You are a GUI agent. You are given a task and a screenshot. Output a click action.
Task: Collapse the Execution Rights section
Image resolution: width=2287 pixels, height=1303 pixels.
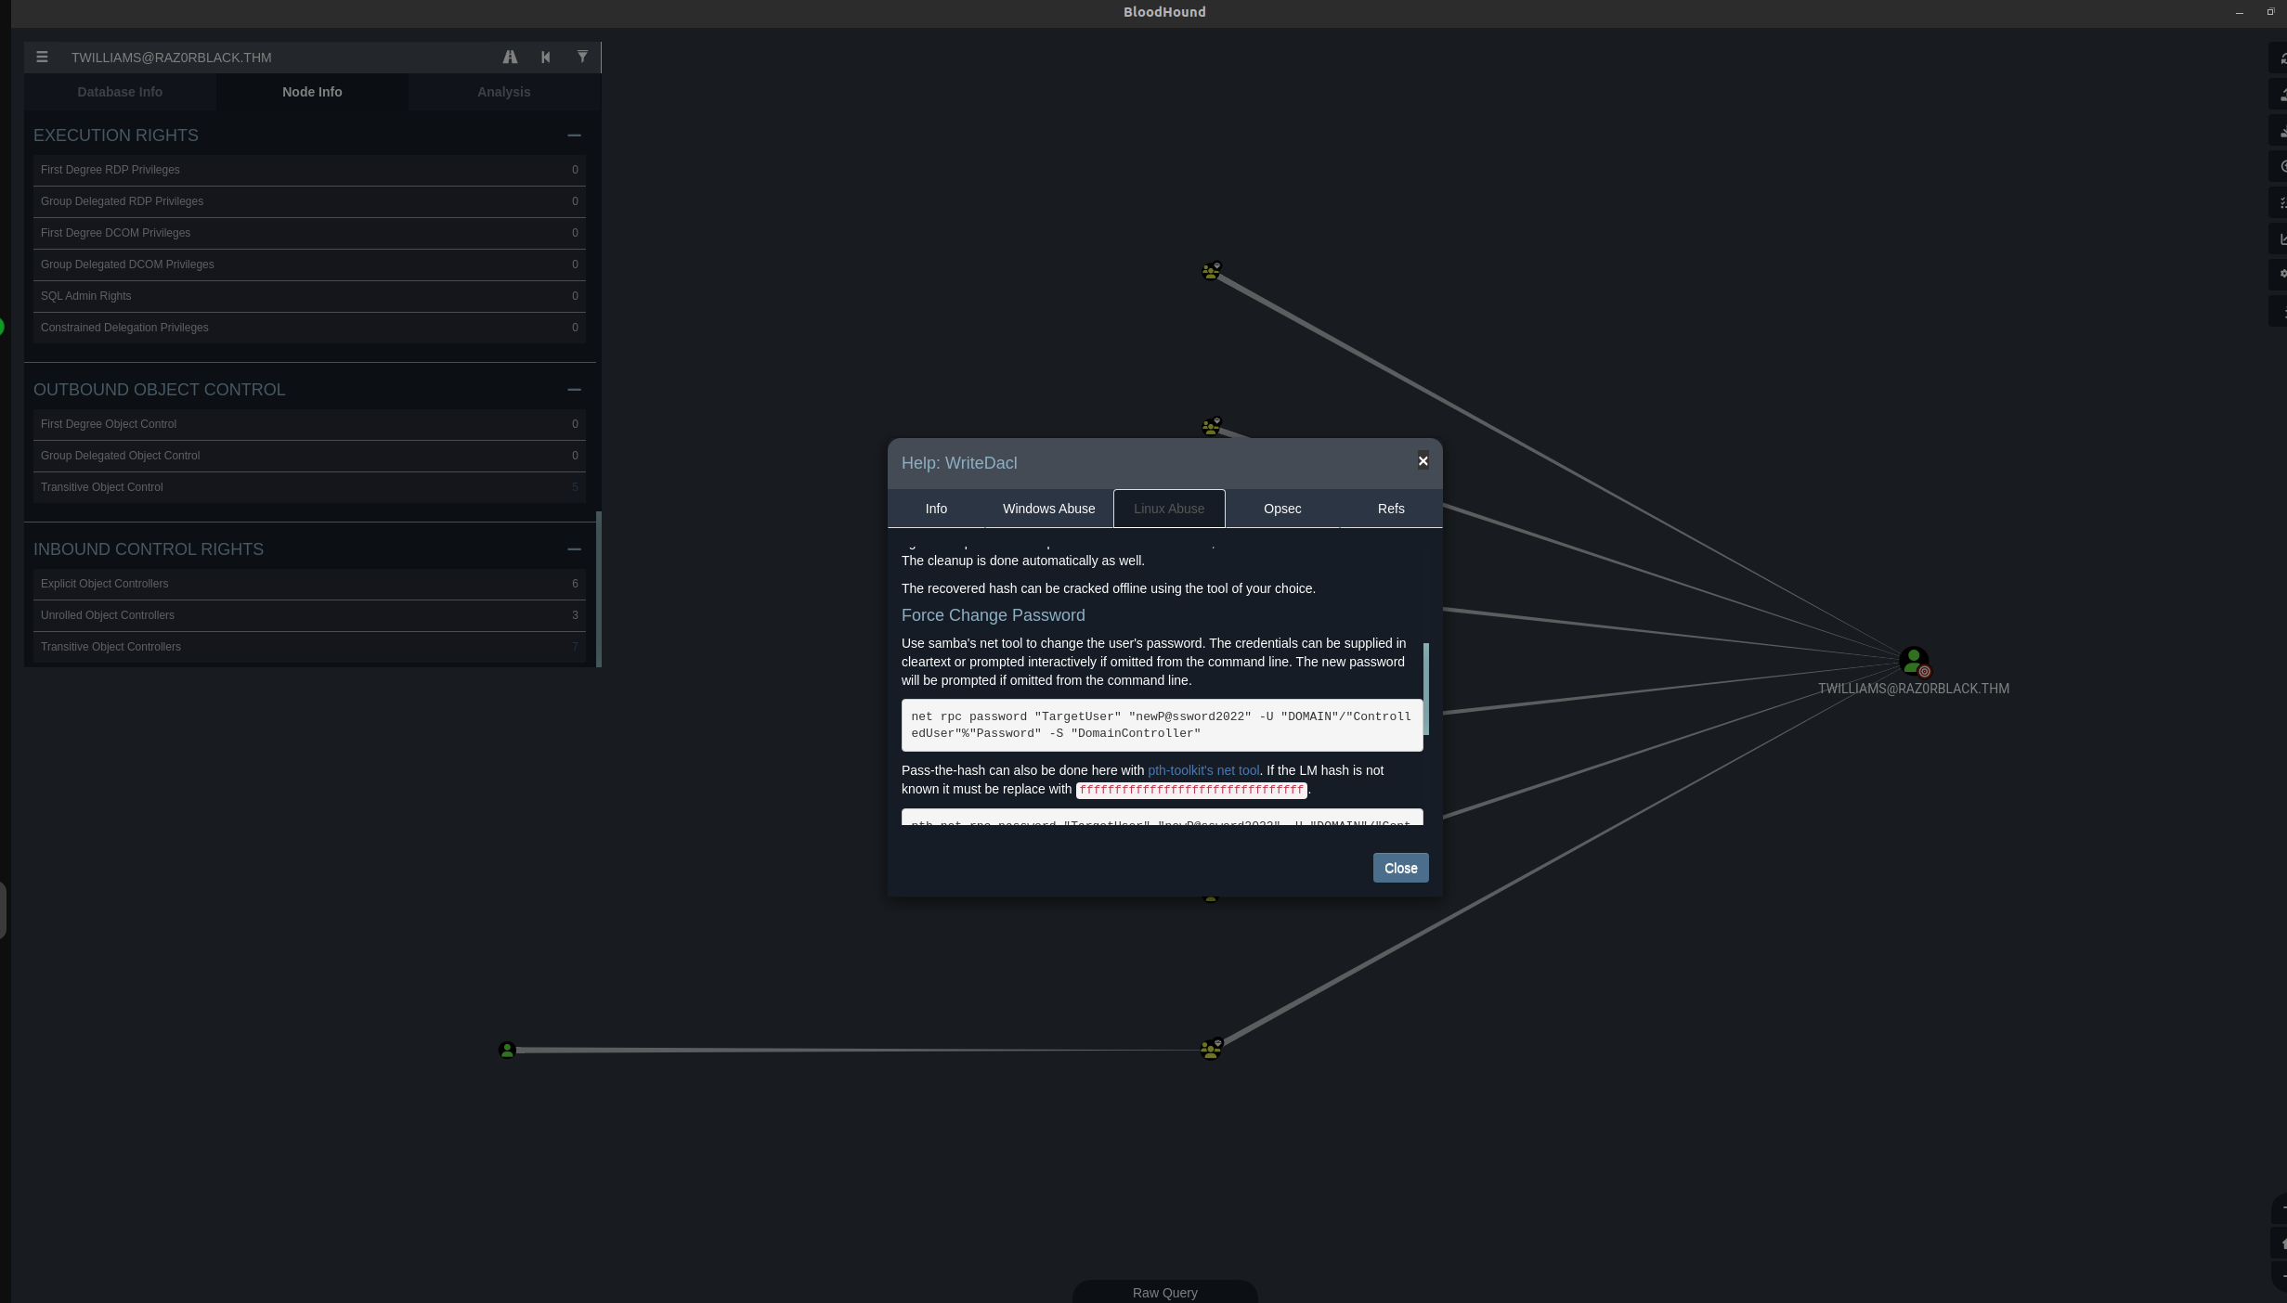tap(574, 135)
